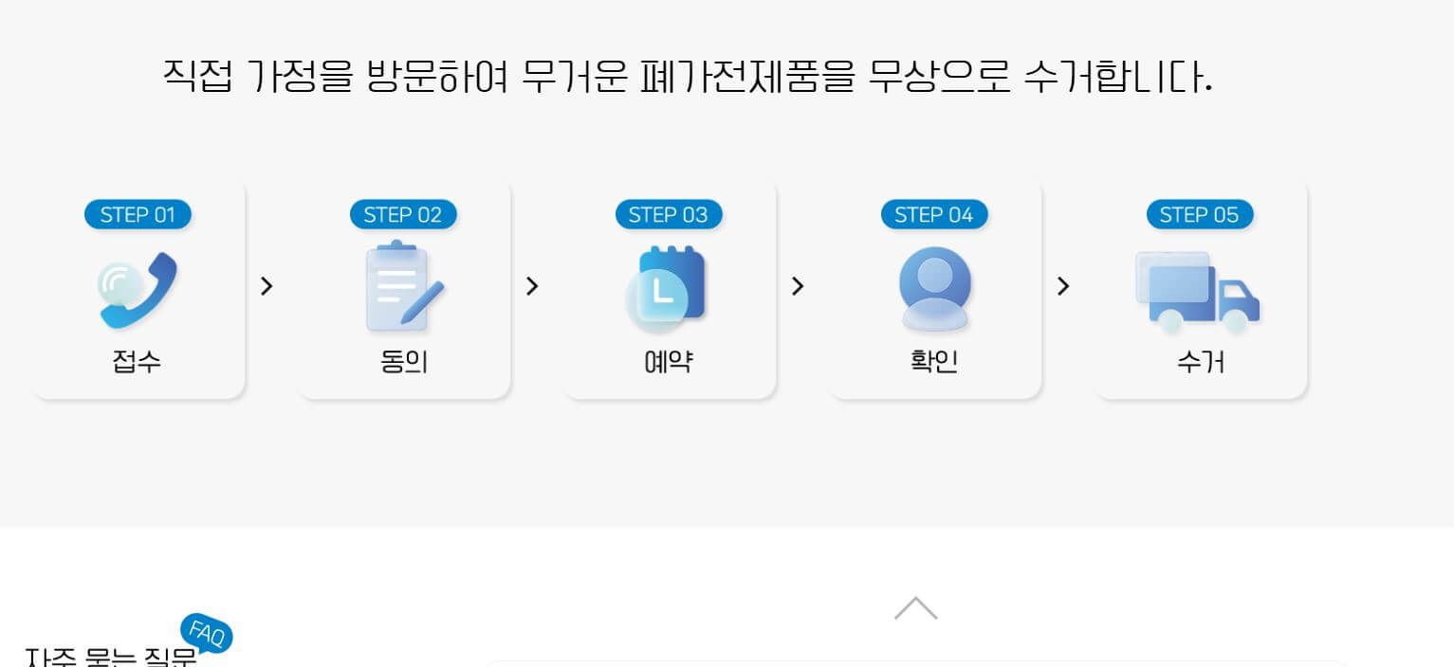Click the arrow between STEP 02 and STEP 03

click(x=532, y=286)
